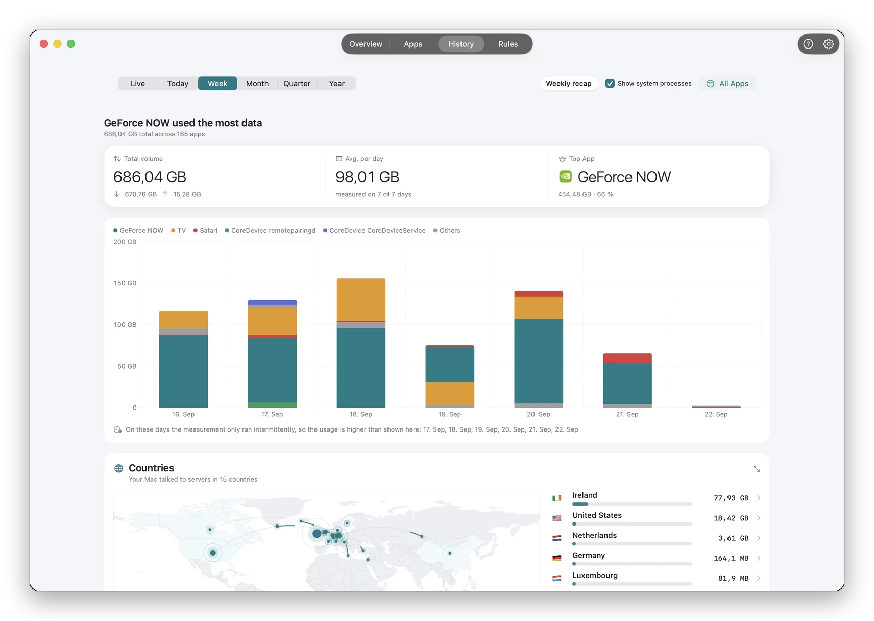
Task: Toggle Show system processes checkbox
Action: [610, 83]
